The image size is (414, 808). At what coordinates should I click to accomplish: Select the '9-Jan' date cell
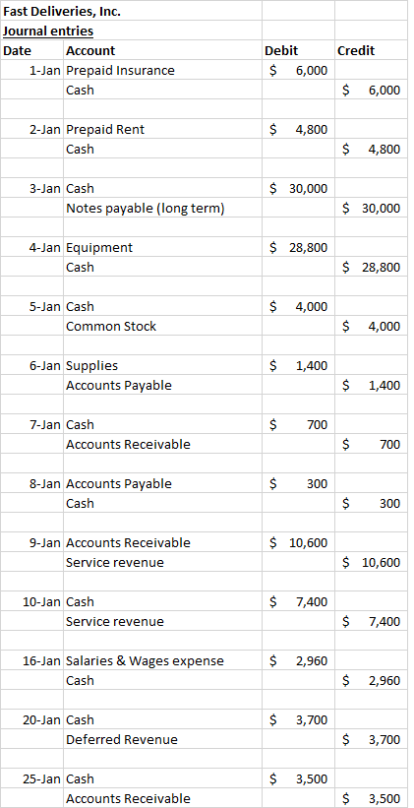32,542
